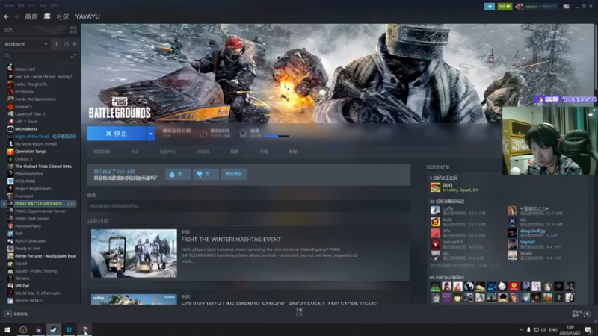This screenshot has height=336, width=598.
Task: Click the sort ascending arrow in library filter
Action: [x=57, y=44]
